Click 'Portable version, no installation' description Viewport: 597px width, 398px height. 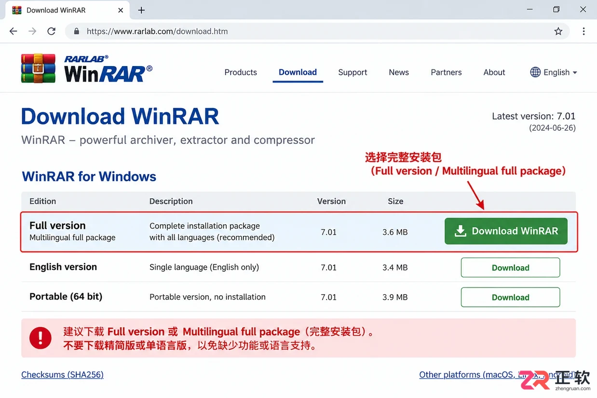[207, 297]
